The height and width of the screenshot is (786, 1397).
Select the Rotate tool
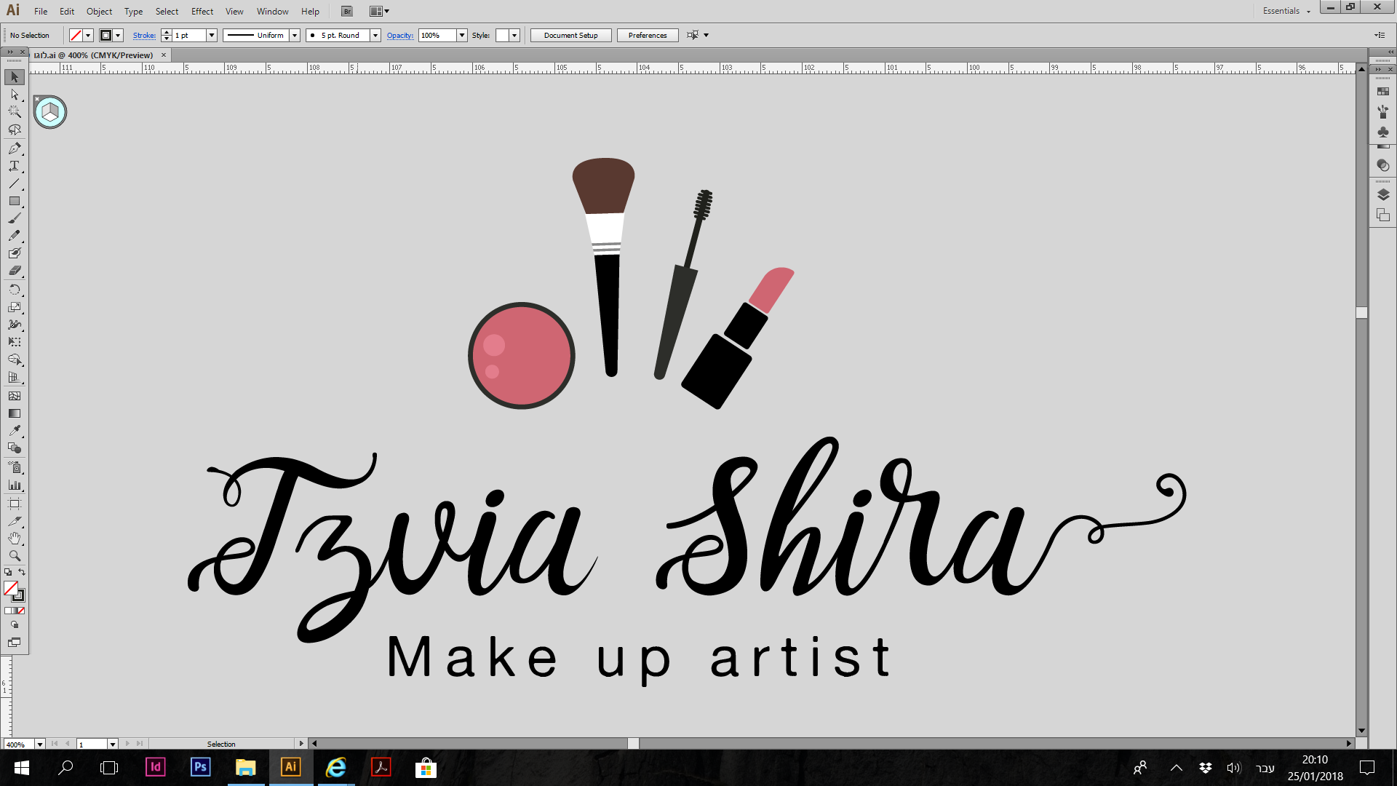14,290
